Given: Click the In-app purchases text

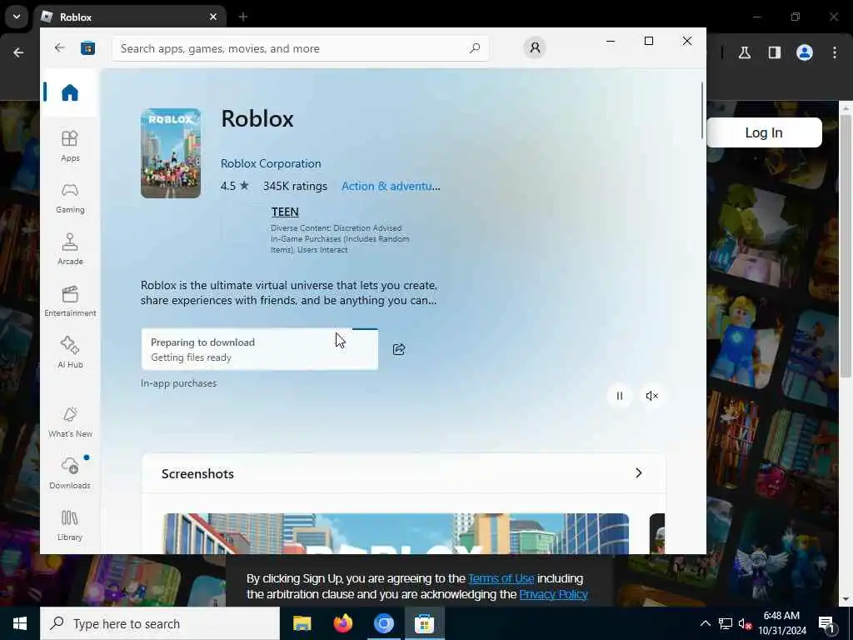Looking at the screenshot, I should point(178,383).
